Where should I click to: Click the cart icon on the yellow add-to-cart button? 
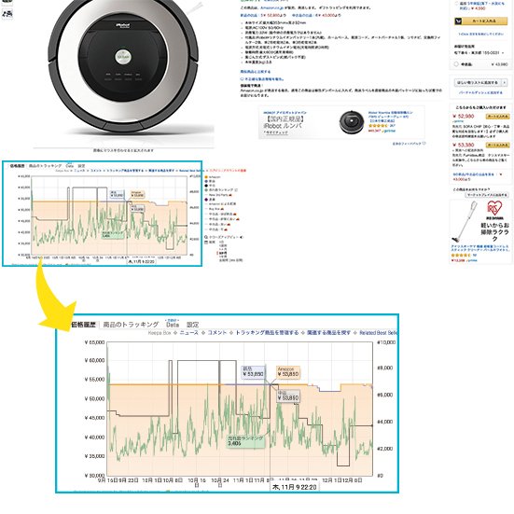point(458,21)
